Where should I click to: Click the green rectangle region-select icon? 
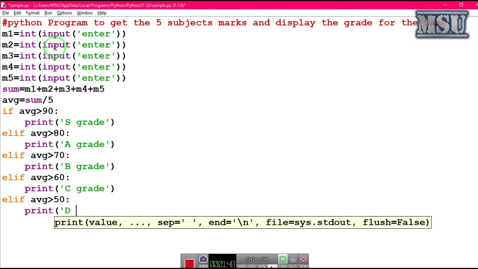point(283,259)
